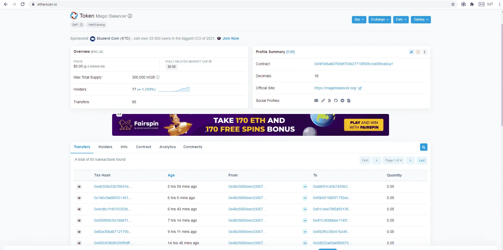This screenshot has width=503, height=250.
Task: Click the Last pagination button
Action: point(422,160)
